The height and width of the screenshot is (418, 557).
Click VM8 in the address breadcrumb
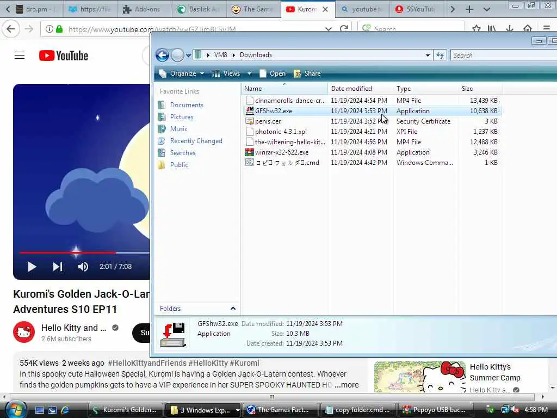[x=220, y=55]
